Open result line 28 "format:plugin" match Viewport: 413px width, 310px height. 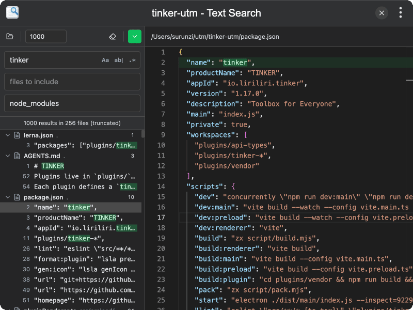click(71, 259)
